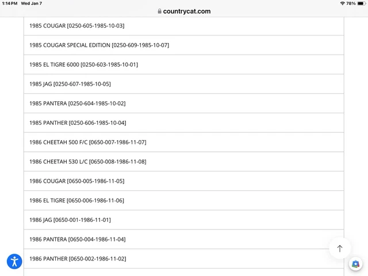Open 1985 El Tigre 6000 listing
This screenshot has height=276, width=368.
click(x=83, y=64)
